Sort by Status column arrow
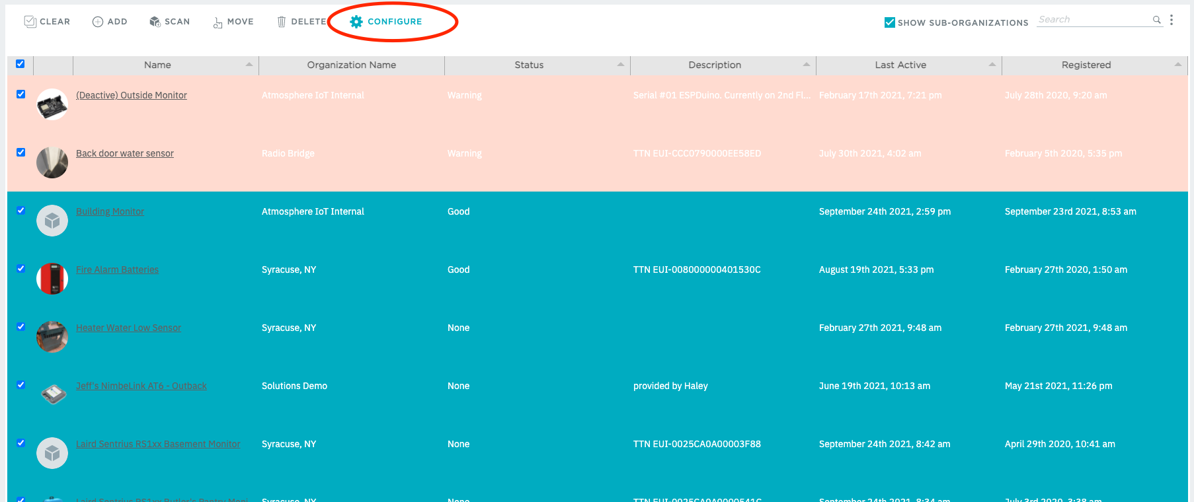 (621, 65)
